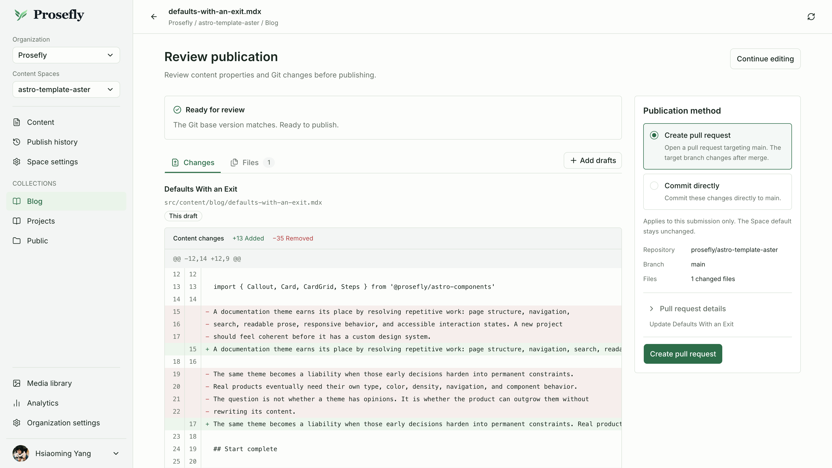Click the file path src/content/blog/defaults-with-an-exit.mdx
The image size is (832, 468).
coord(243,203)
